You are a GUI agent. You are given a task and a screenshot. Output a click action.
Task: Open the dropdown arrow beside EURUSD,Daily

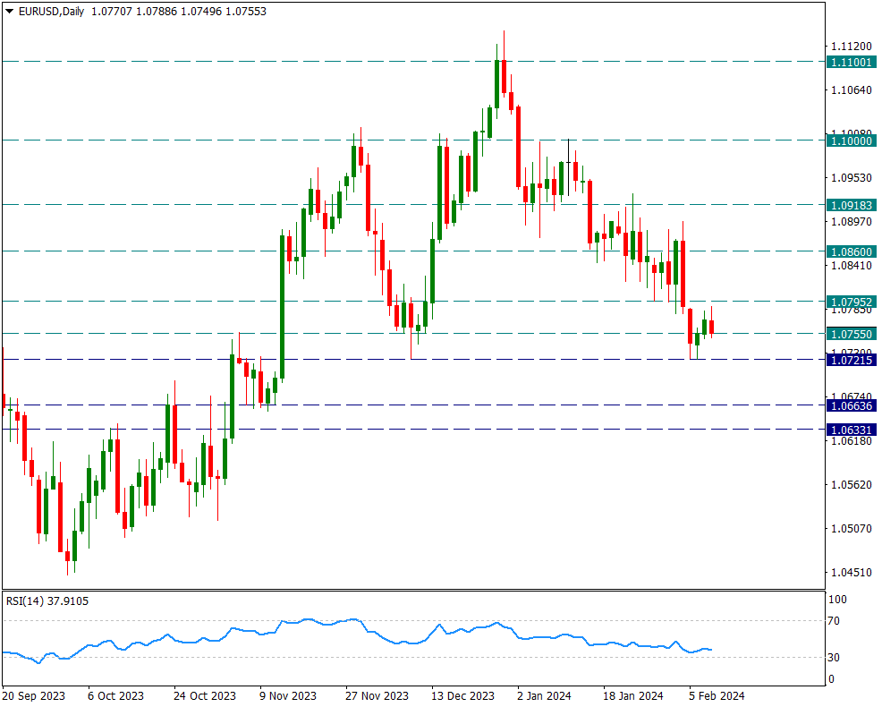[x=9, y=12]
